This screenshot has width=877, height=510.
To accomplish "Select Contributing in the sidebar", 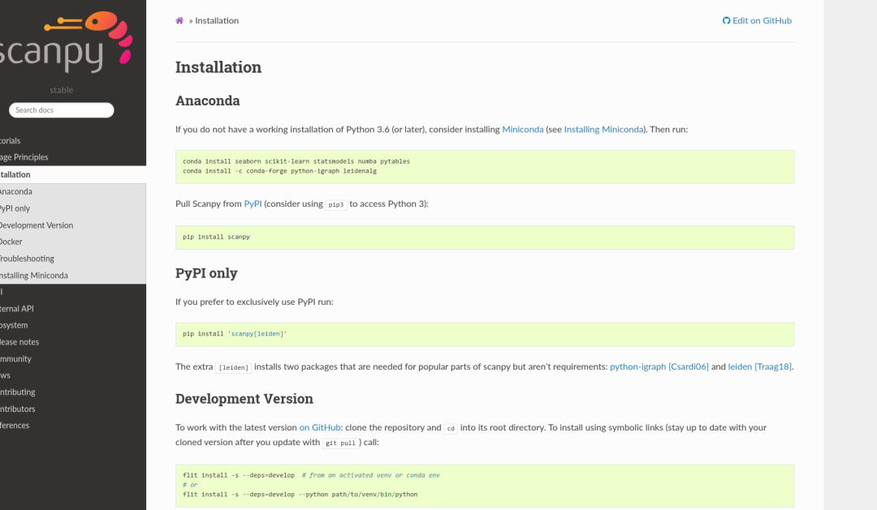I will pyautogui.click(x=73, y=392).
